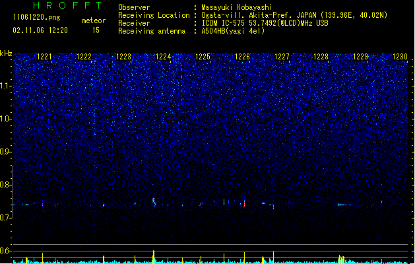Click the Observer field label
This screenshot has width=415, height=264.
tap(134, 7)
